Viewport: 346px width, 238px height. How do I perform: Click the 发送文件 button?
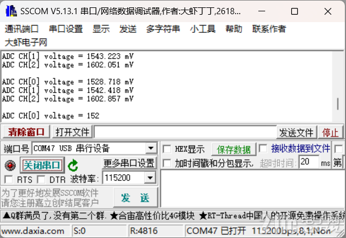(296, 133)
